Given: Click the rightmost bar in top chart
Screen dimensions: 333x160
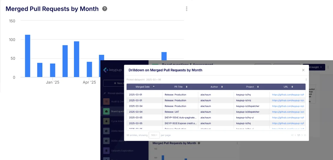Looking at the screenshot, I should pos(164,56).
